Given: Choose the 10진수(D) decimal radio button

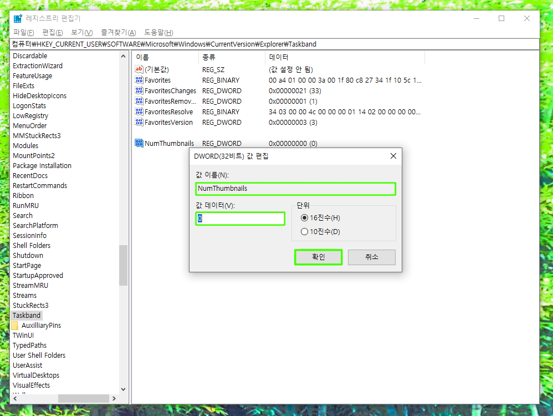Looking at the screenshot, I should point(304,232).
